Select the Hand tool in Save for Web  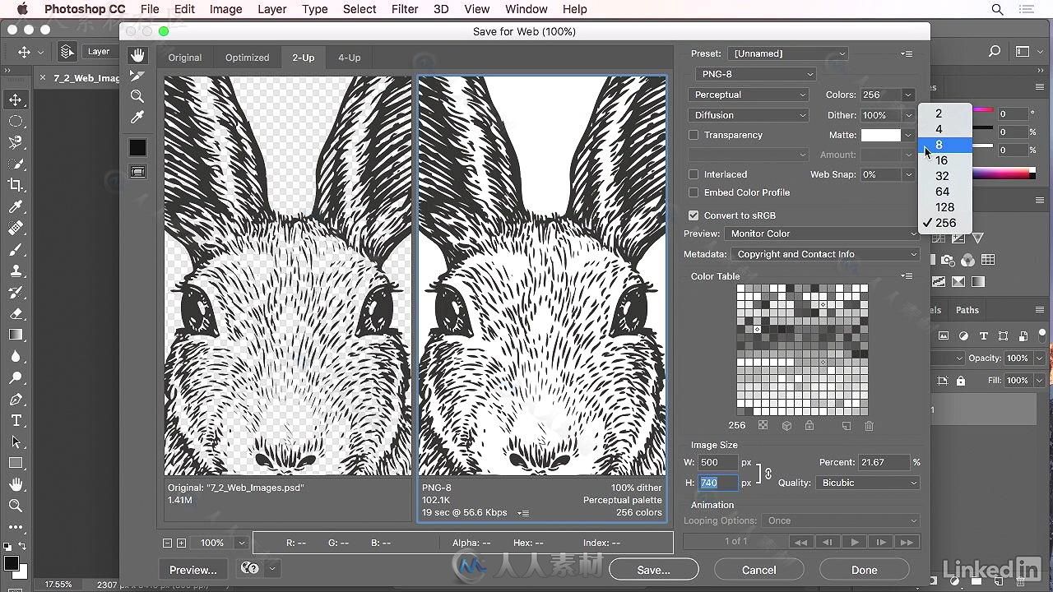(x=137, y=54)
